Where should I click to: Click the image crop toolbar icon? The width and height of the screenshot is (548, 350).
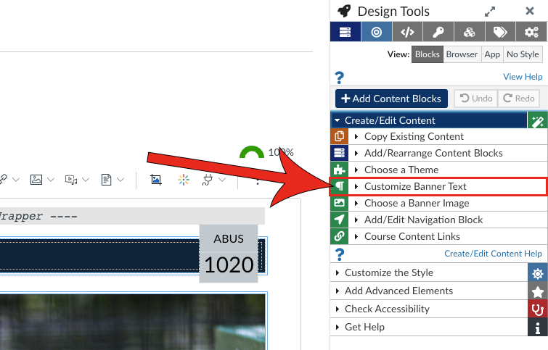click(x=156, y=180)
